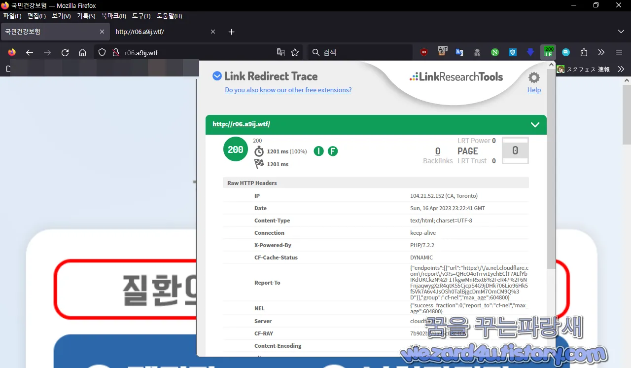
Task: Click the A/F extension toolbar icon
Action: coord(442,52)
